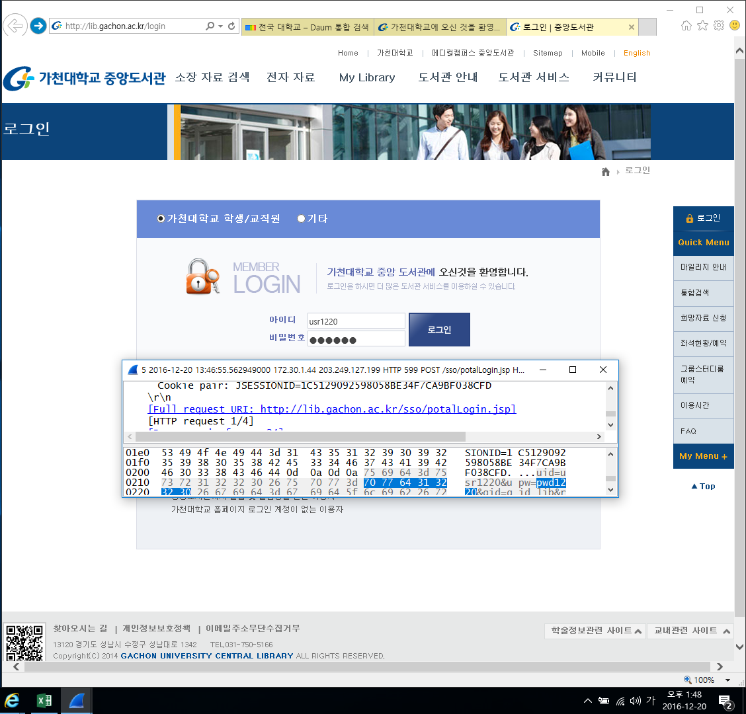Click the Korean IME 가 indicator
This screenshot has width=746, height=714.
(650, 700)
